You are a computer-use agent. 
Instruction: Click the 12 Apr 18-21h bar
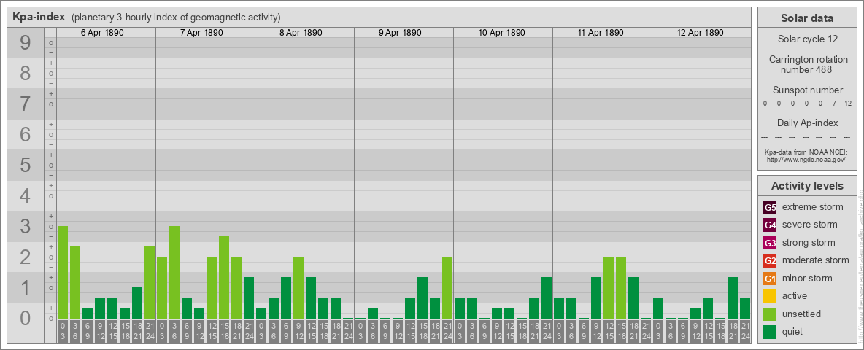point(733,297)
